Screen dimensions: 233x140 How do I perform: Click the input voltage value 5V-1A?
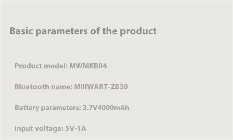point(76,128)
